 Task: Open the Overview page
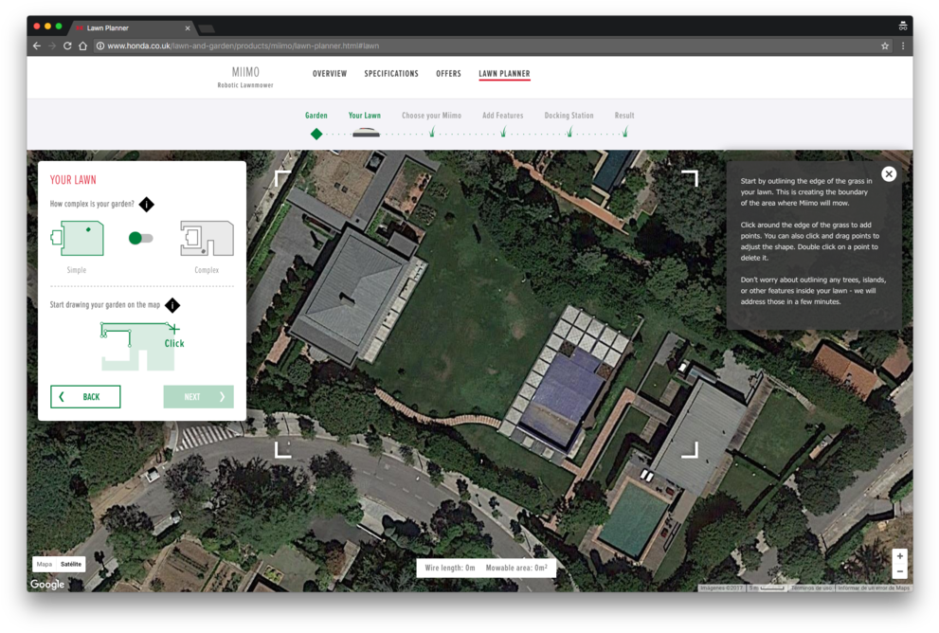click(330, 74)
